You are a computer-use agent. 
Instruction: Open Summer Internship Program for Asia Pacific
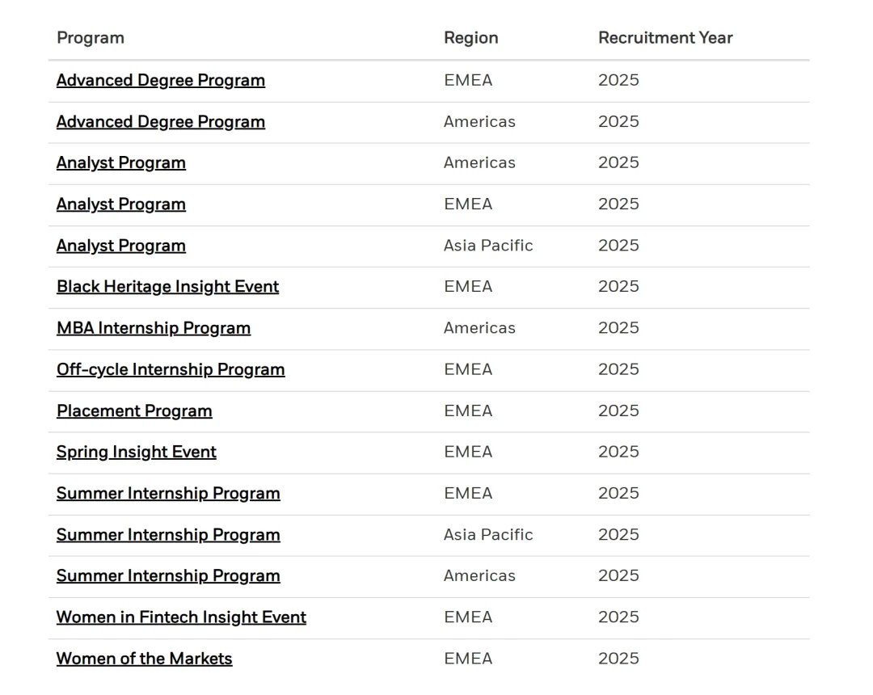[x=167, y=534]
